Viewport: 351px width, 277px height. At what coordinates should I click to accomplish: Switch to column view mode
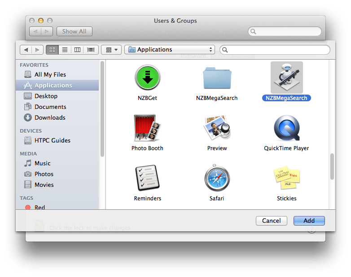point(78,50)
